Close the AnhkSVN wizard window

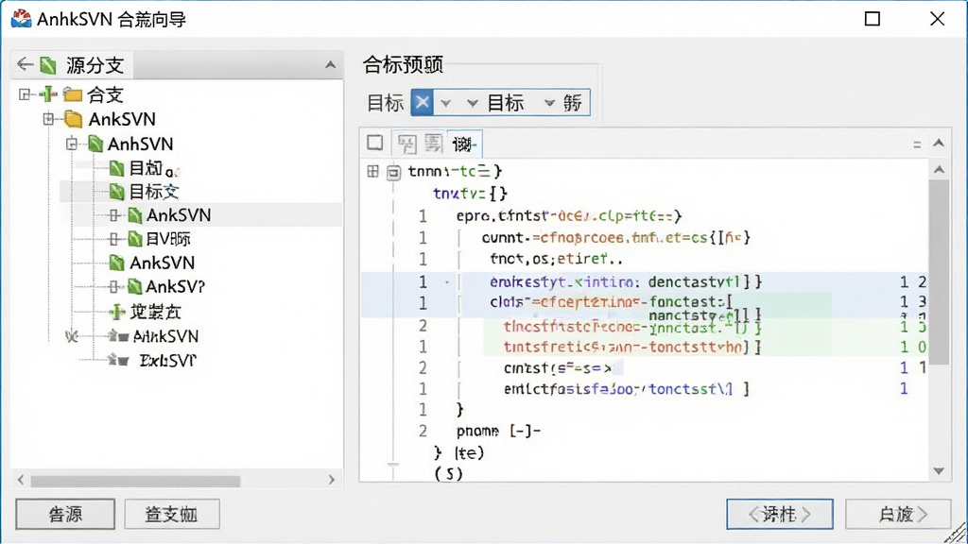937,19
